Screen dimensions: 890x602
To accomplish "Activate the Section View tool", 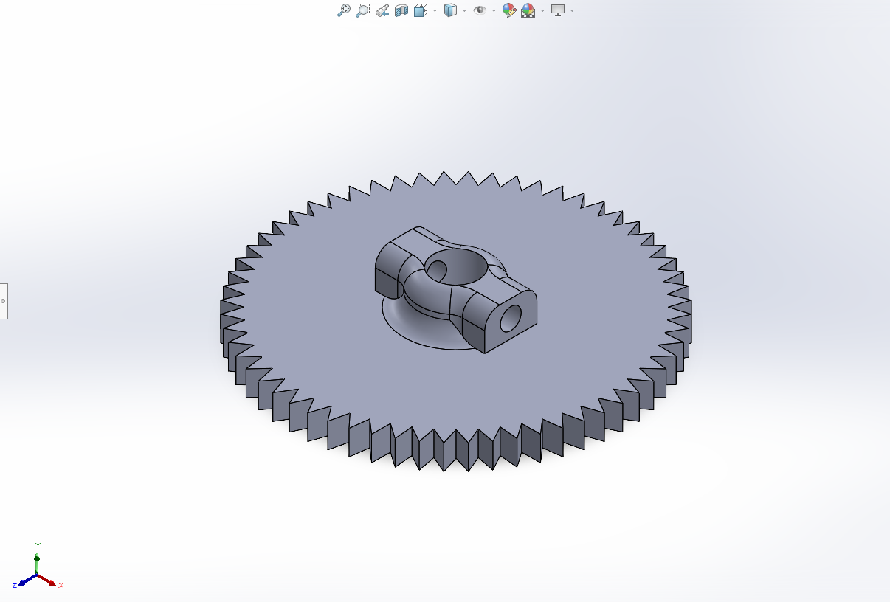I will click(x=401, y=10).
